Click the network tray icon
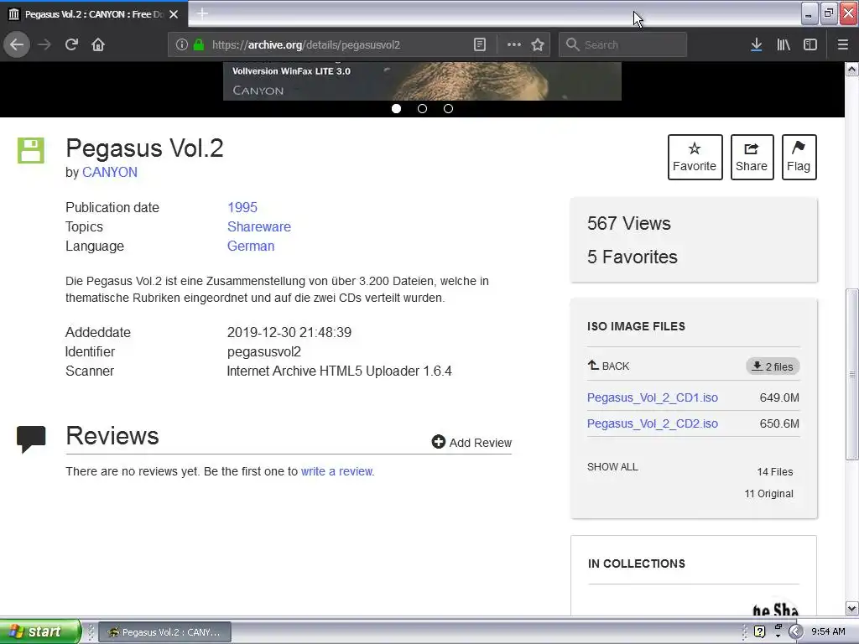The height and width of the screenshot is (644, 859). 778,631
